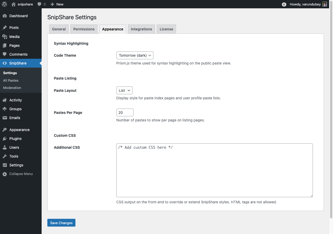
Task: Open Appearance via the paintbrush icon
Action: pyautogui.click(x=5, y=129)
